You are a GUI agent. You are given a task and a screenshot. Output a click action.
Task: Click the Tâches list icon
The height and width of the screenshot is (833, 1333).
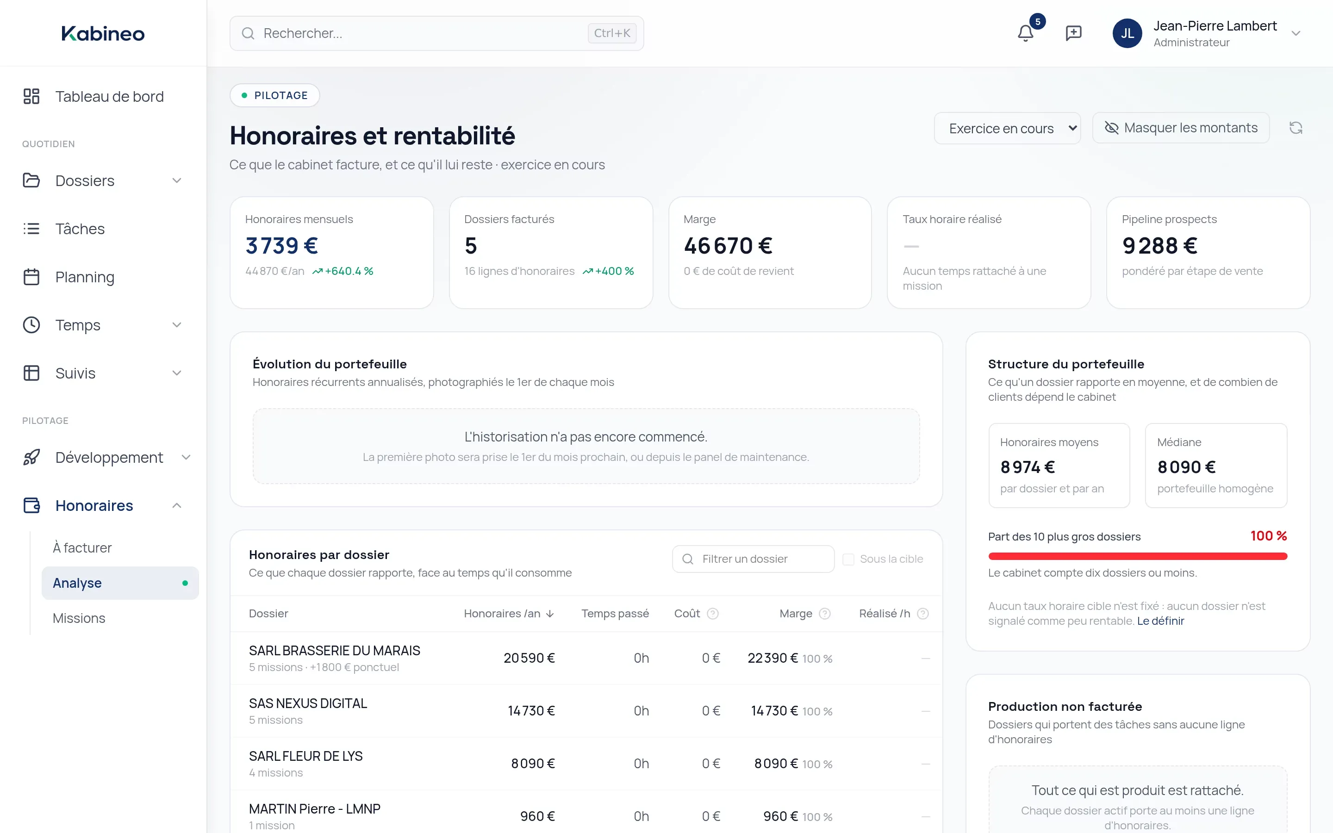[x=31, y=229]
